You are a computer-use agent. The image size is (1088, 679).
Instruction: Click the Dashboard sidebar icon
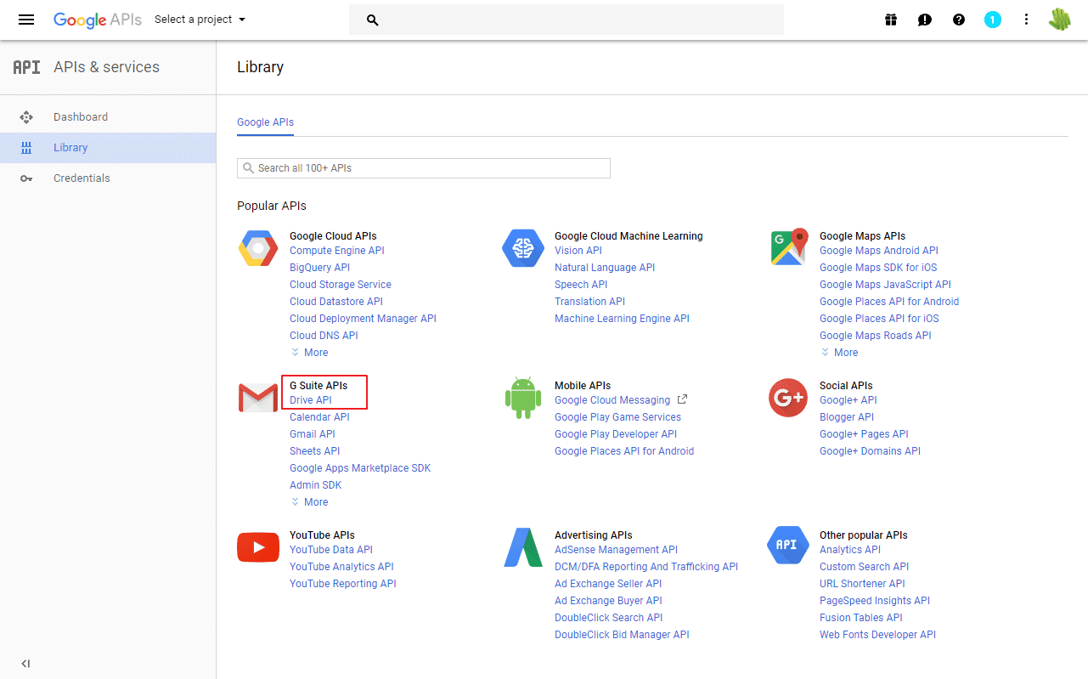pyautogui.click(x=26, y=117)
